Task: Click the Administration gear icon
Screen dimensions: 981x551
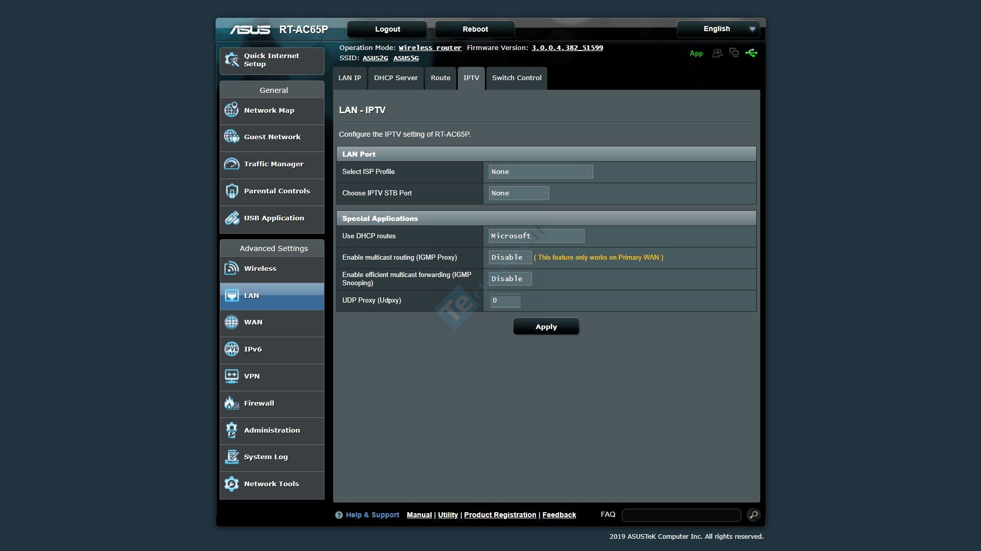Action: coord(231,430)
